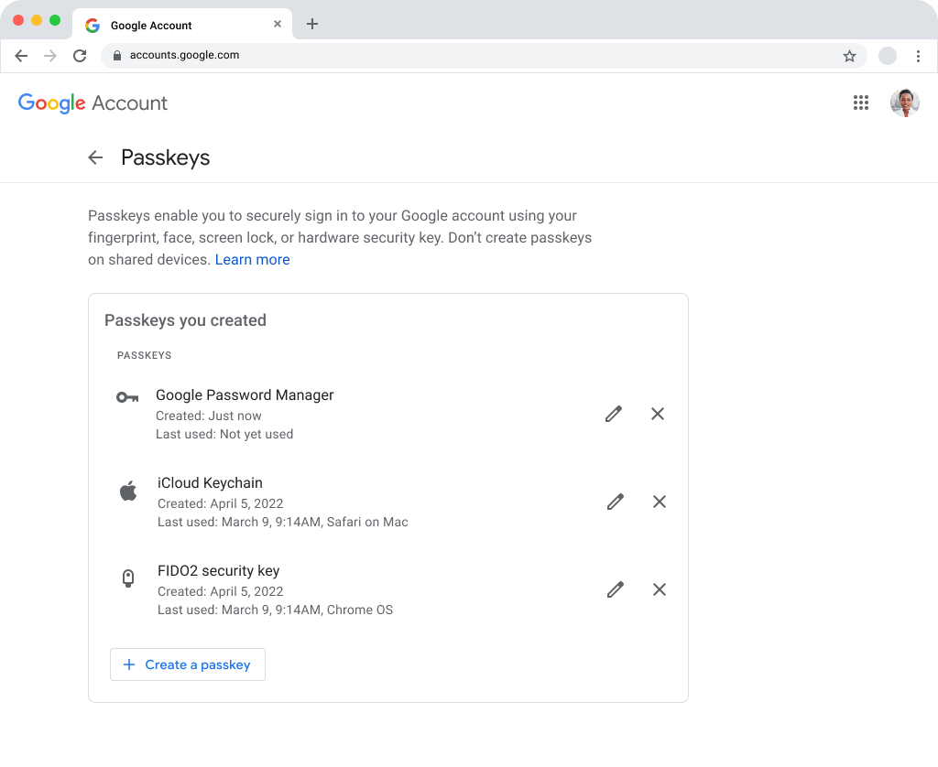Viewport: 938px width, 767px height.
Task: Rename the iCloud Keychain passkey
Action: (615, 502)
